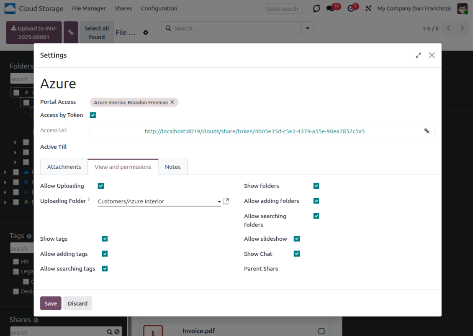
Task: Click the user avatar in the navbar
Action: click(462, 9)
